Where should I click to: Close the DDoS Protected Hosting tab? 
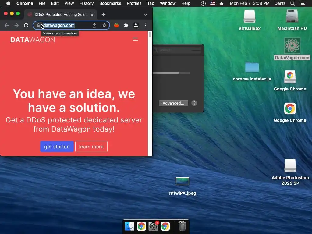pyautogui.click(x=92, y=15)
